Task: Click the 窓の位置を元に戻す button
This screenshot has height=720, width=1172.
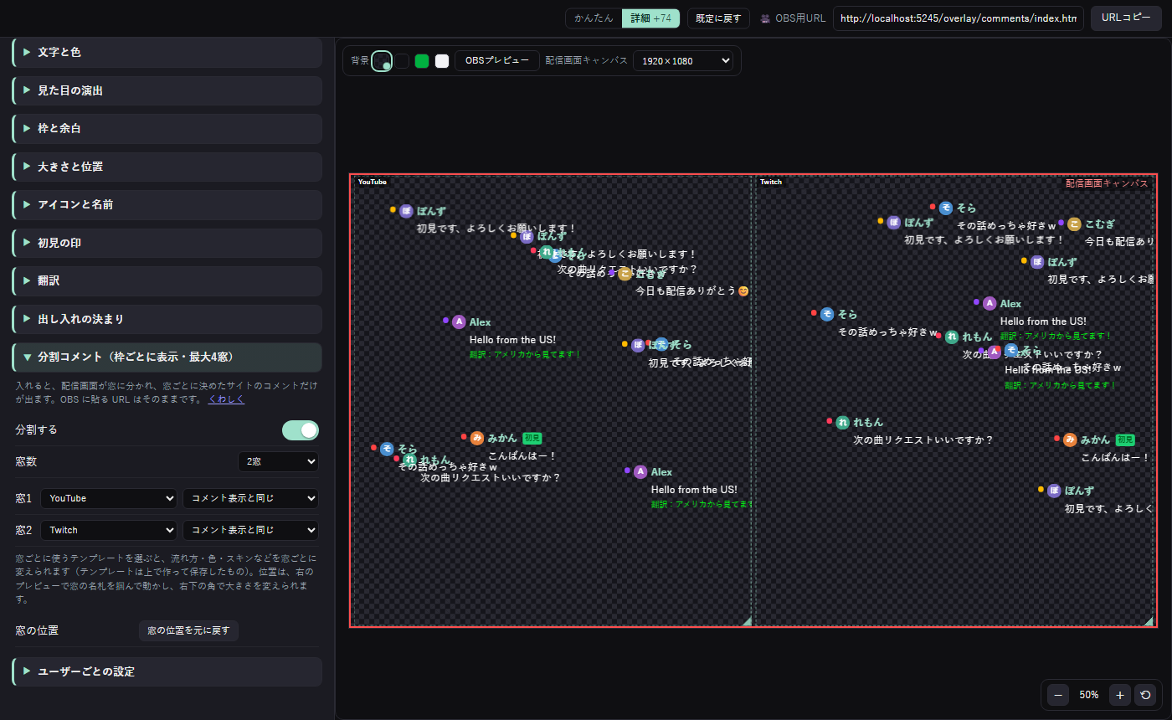Action: (x=188, y=630)
